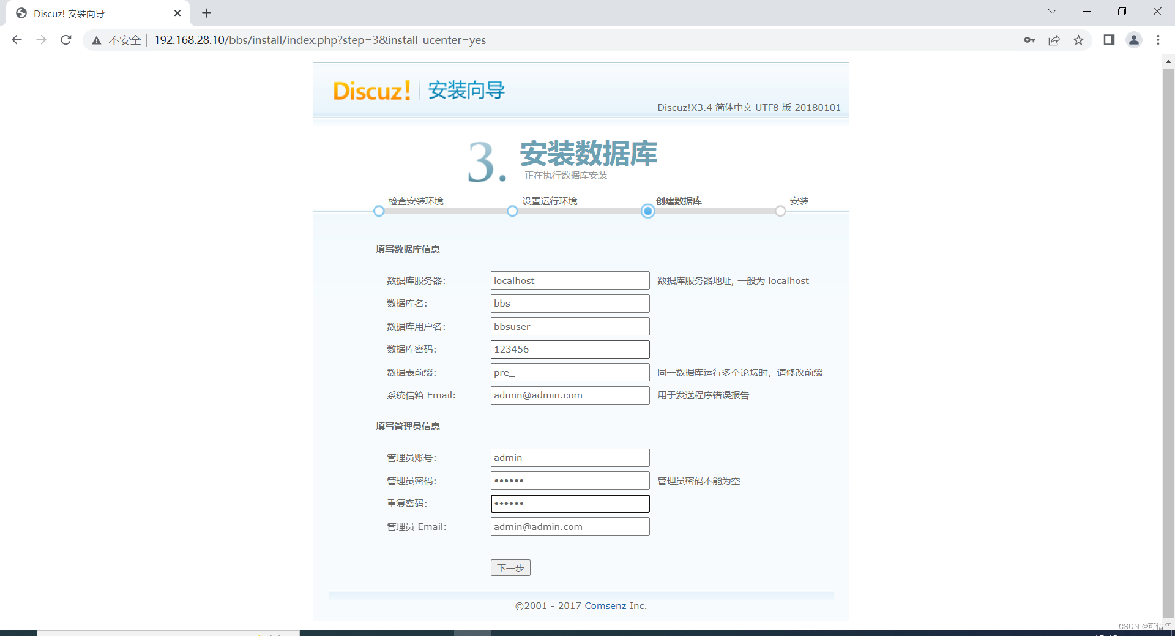
Task: Focus the 数据库用户名 field containing bbsuser
Action: (570, 326)
